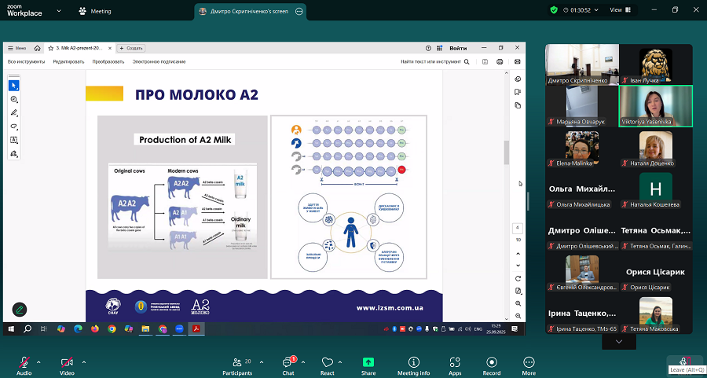Click the View button
Screen dimensions: 707x378
pyautogui.click(x=616, y=10)
